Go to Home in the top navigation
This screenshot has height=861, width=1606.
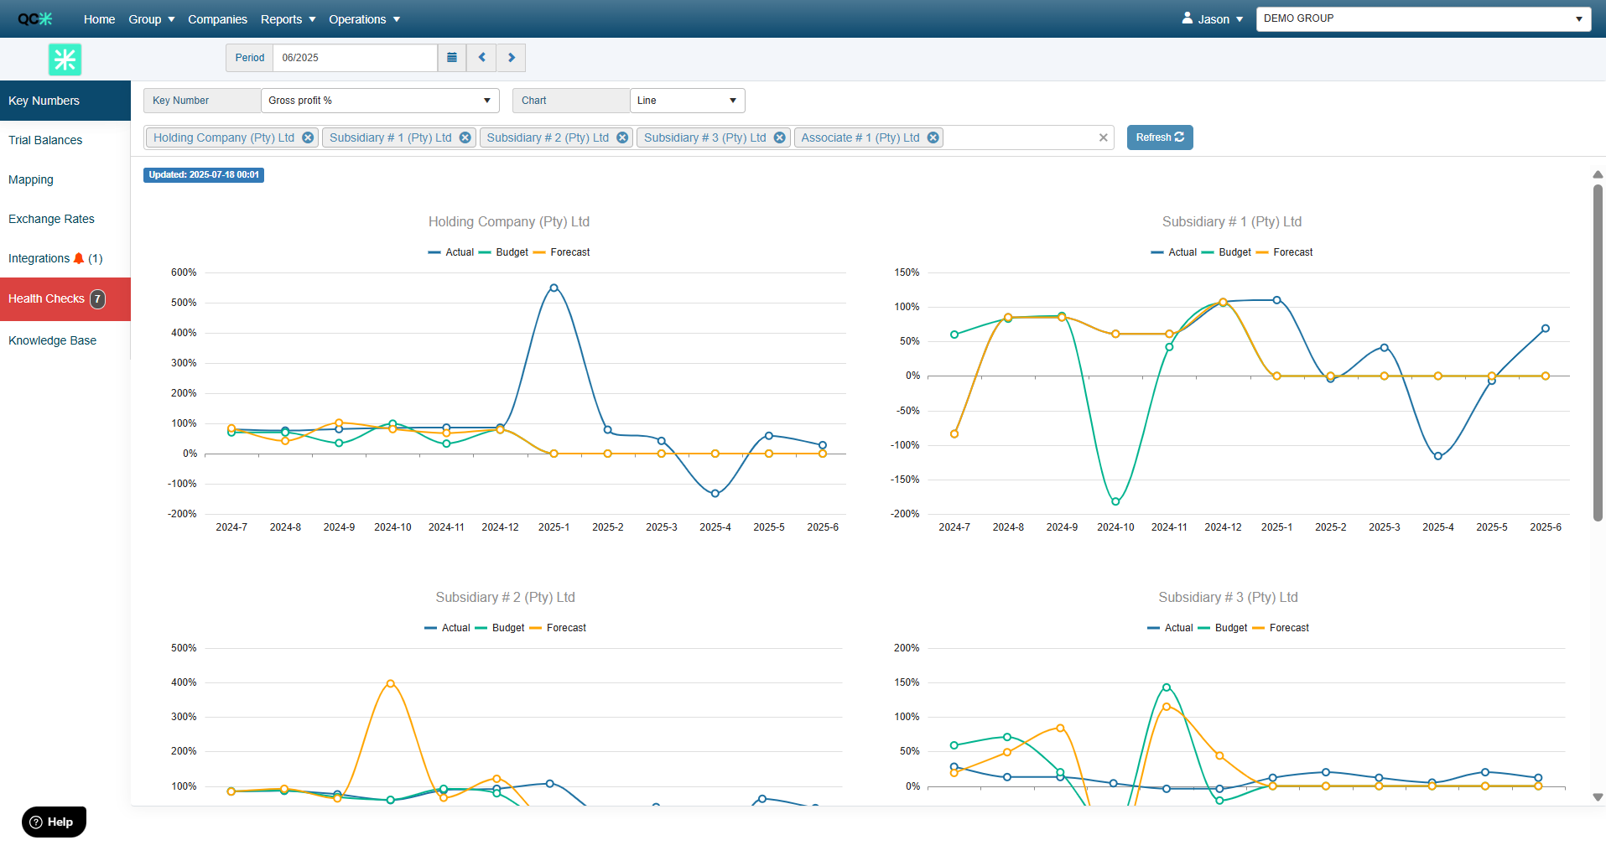pyautogui.click(x=99, y=19)
